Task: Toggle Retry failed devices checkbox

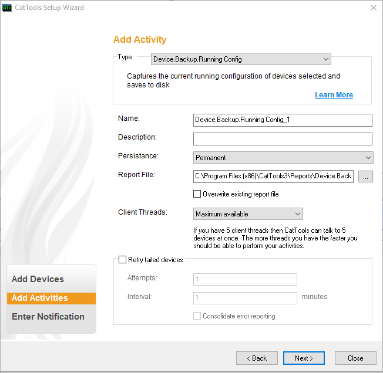Action: [x=123, y=260]
